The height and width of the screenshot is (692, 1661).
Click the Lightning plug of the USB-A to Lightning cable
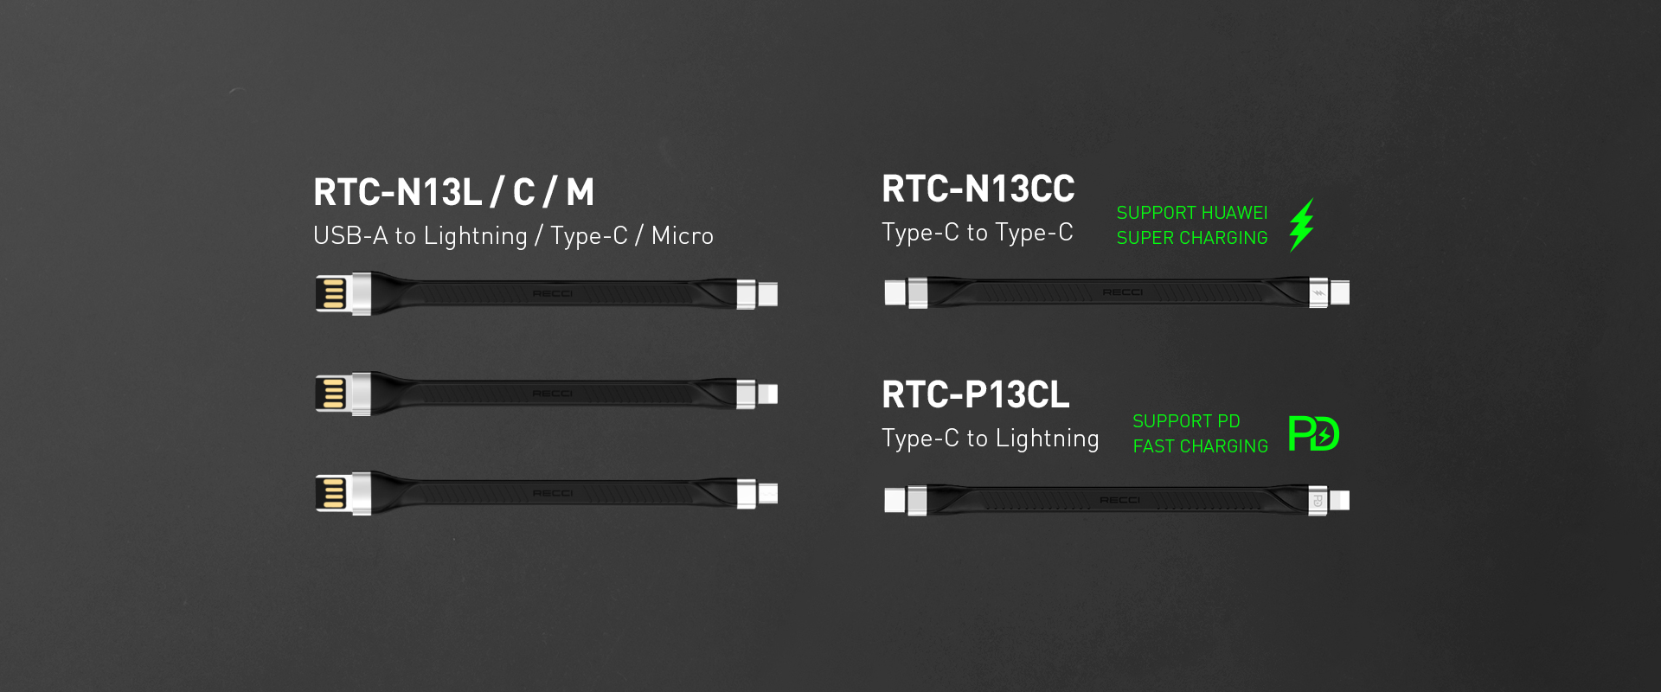tap(767, 394)
